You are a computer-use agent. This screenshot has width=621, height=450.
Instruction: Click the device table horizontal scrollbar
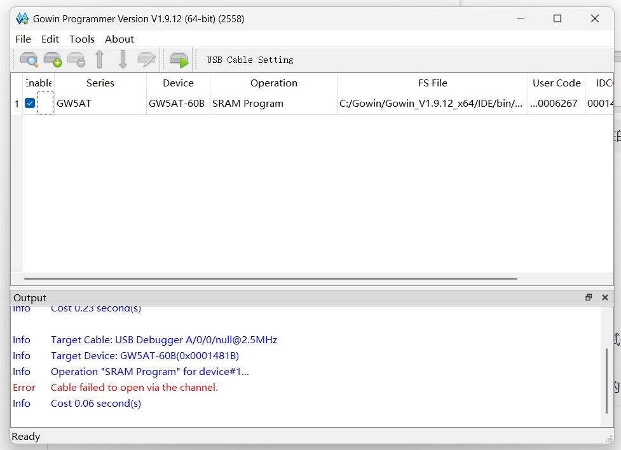tap(271, 278)
